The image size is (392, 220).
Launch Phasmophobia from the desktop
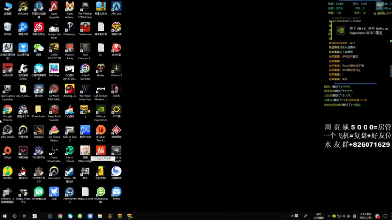[70, 29]
